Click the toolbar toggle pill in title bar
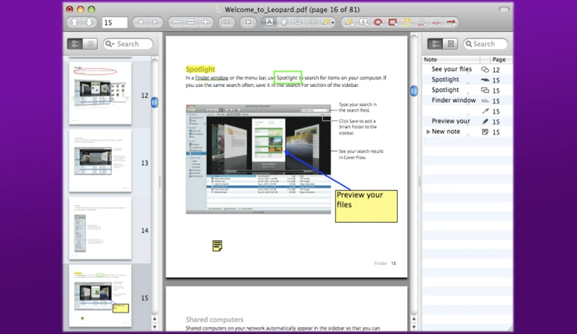This screenshot has height=334, width=577. click(x=504, y=9)
